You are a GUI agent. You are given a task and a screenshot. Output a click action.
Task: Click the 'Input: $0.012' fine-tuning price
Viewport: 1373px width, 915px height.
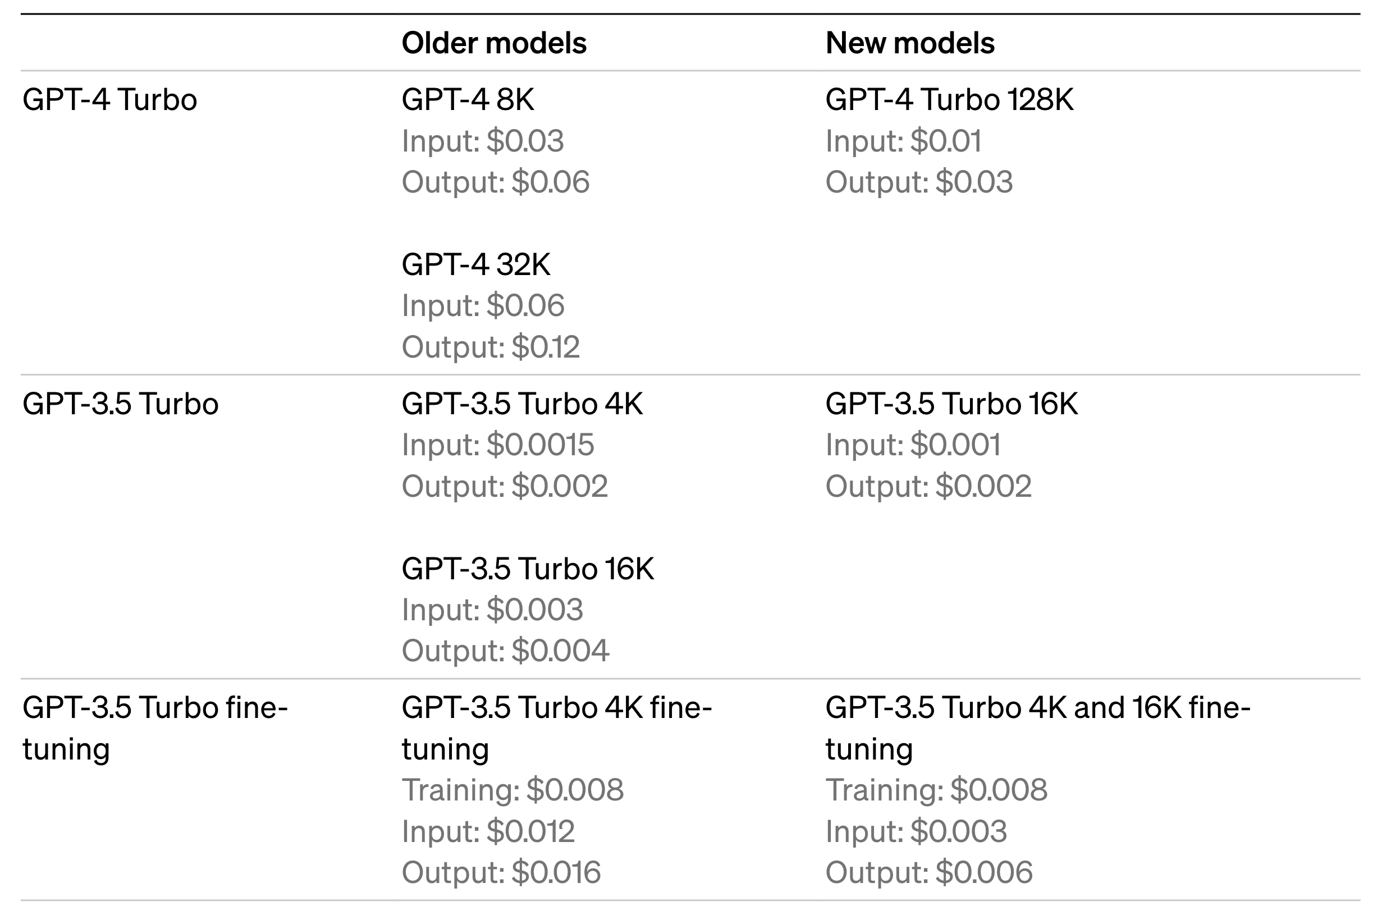(488, 831)
